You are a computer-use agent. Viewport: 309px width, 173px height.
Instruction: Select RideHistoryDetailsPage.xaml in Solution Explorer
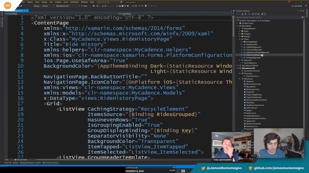point(257,52)
